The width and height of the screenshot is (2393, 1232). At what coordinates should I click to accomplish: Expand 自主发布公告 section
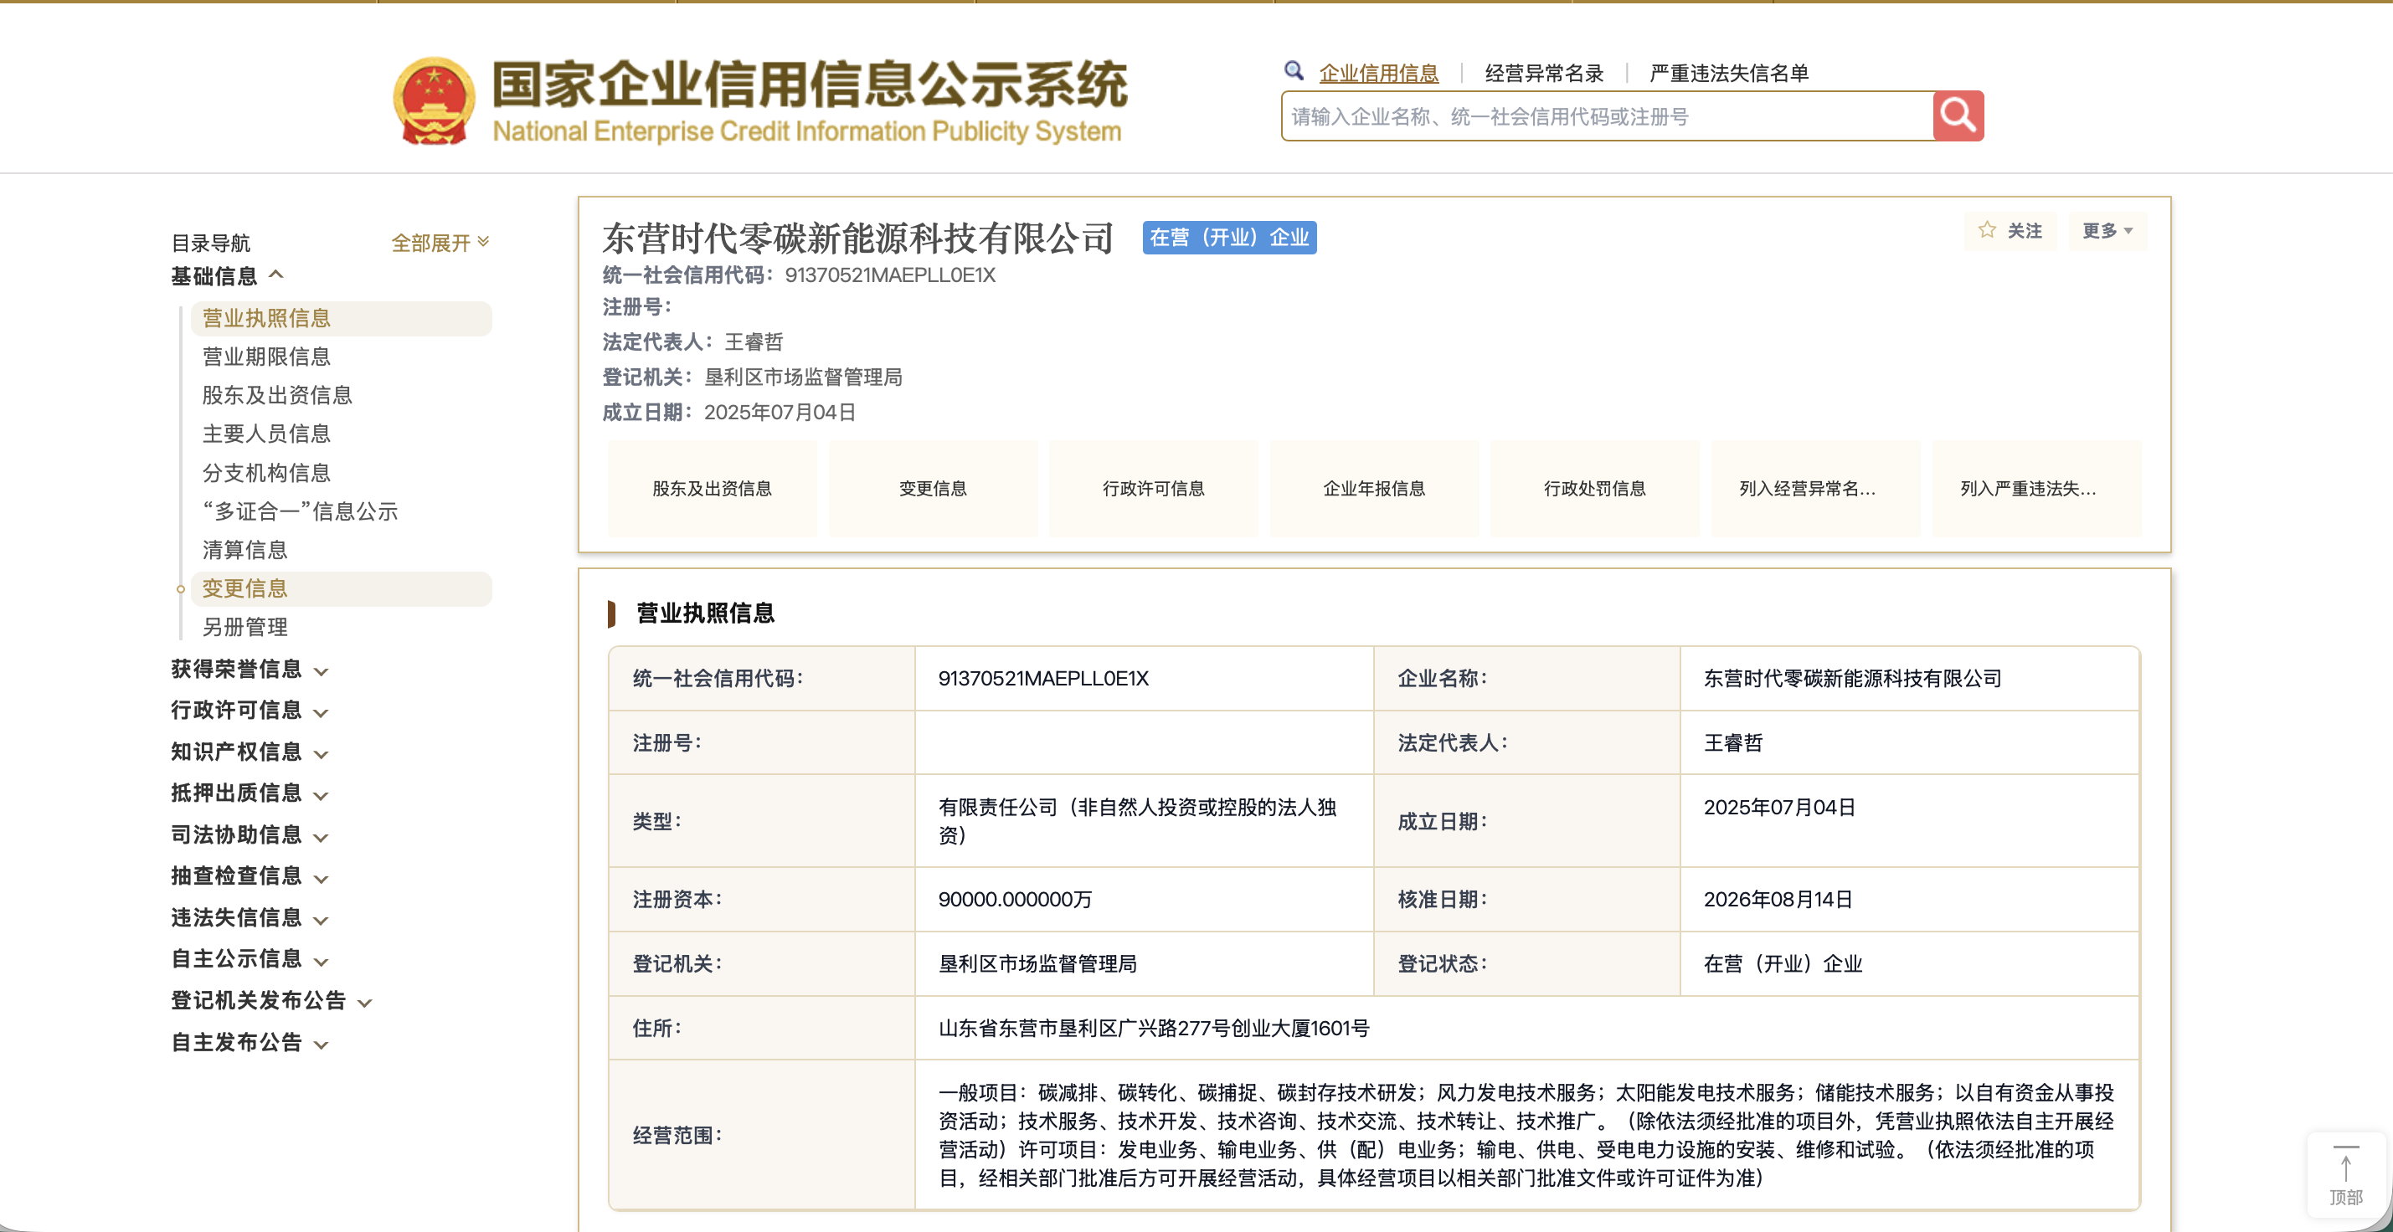click(x=250, y=1042)
